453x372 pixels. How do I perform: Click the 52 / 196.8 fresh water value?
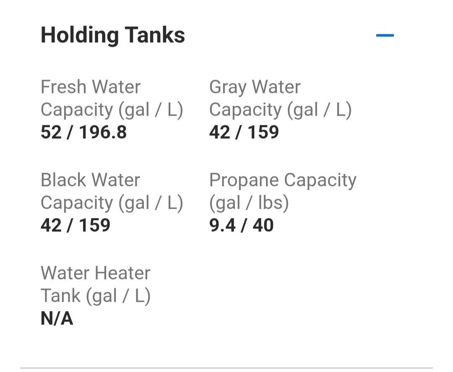(x=83, y=133)
